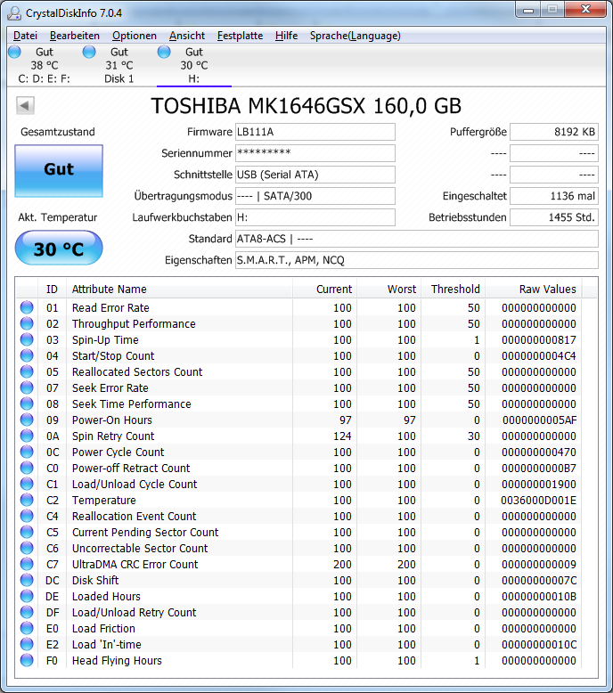
Task: Click the Raw Values column header
Action: [x=534, y=289]
